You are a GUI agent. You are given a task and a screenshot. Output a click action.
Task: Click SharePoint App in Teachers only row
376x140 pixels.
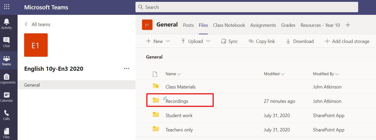click(x=329, y=130)
